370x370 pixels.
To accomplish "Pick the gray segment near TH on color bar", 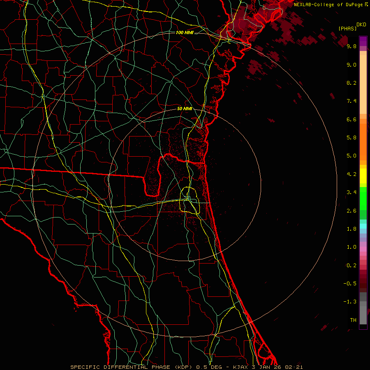I will coord(363,315).
